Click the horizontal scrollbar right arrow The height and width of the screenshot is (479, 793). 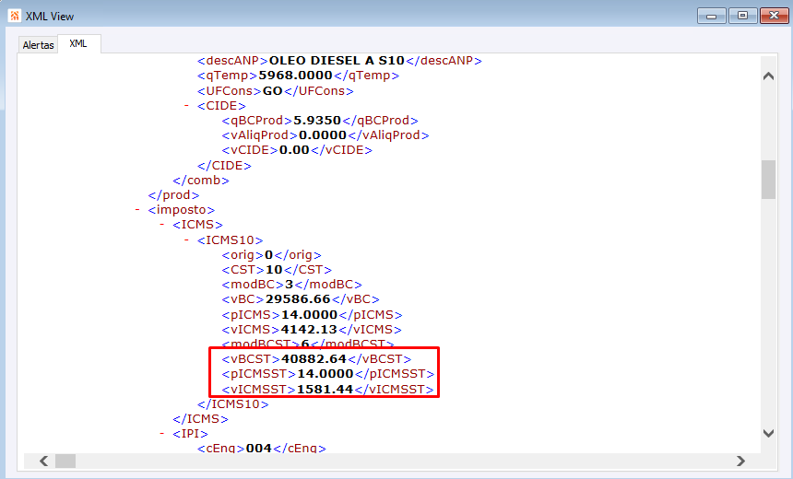[x=741, y=461]
